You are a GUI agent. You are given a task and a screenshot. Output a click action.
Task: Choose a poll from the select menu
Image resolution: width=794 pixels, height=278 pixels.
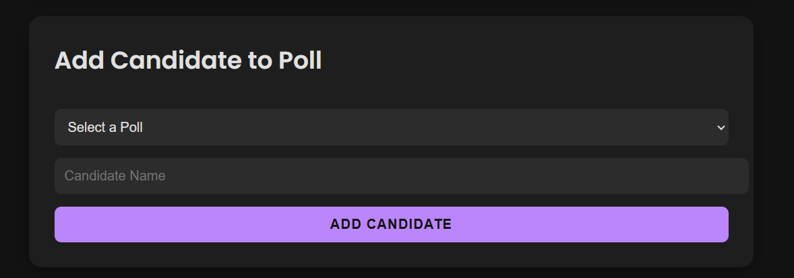tap(391, 127)
